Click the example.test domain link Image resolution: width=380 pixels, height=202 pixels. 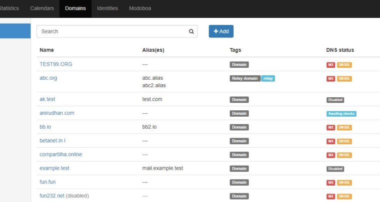click(x=54, y=169)
